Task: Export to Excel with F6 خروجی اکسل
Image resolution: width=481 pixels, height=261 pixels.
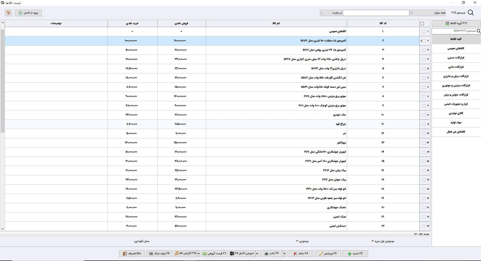Action: pos(242,253)
